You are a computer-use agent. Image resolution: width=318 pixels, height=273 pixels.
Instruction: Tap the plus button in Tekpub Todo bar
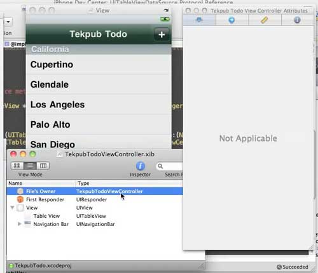[x=162, y=34]
